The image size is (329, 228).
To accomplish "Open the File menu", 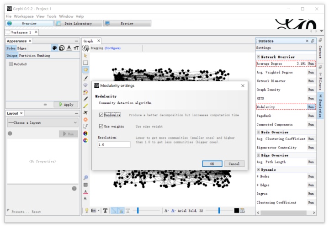I will (9, 16).
